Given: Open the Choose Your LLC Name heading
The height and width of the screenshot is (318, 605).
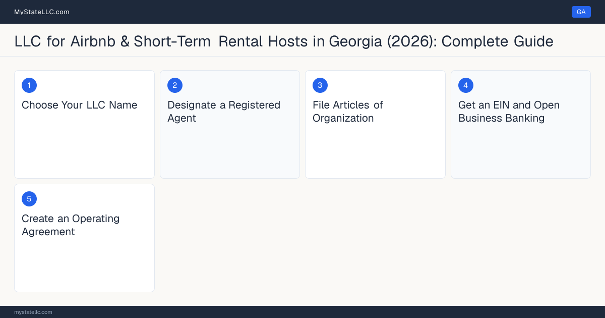Looking at the screenshot, I should coord(80,105).
